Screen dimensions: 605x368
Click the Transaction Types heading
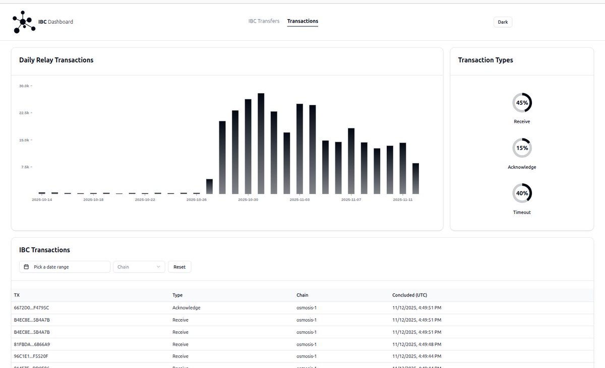(x=486, y=60)
